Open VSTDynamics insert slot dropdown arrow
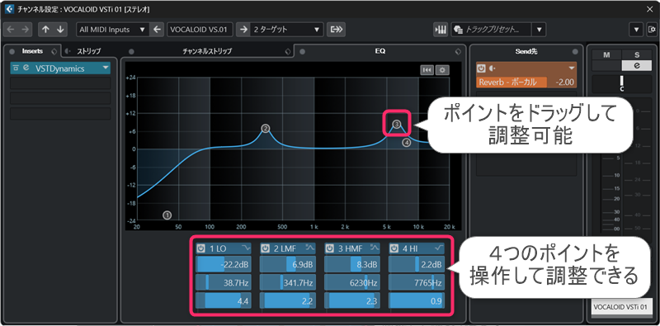660x326 pixels. click(106, 68)
